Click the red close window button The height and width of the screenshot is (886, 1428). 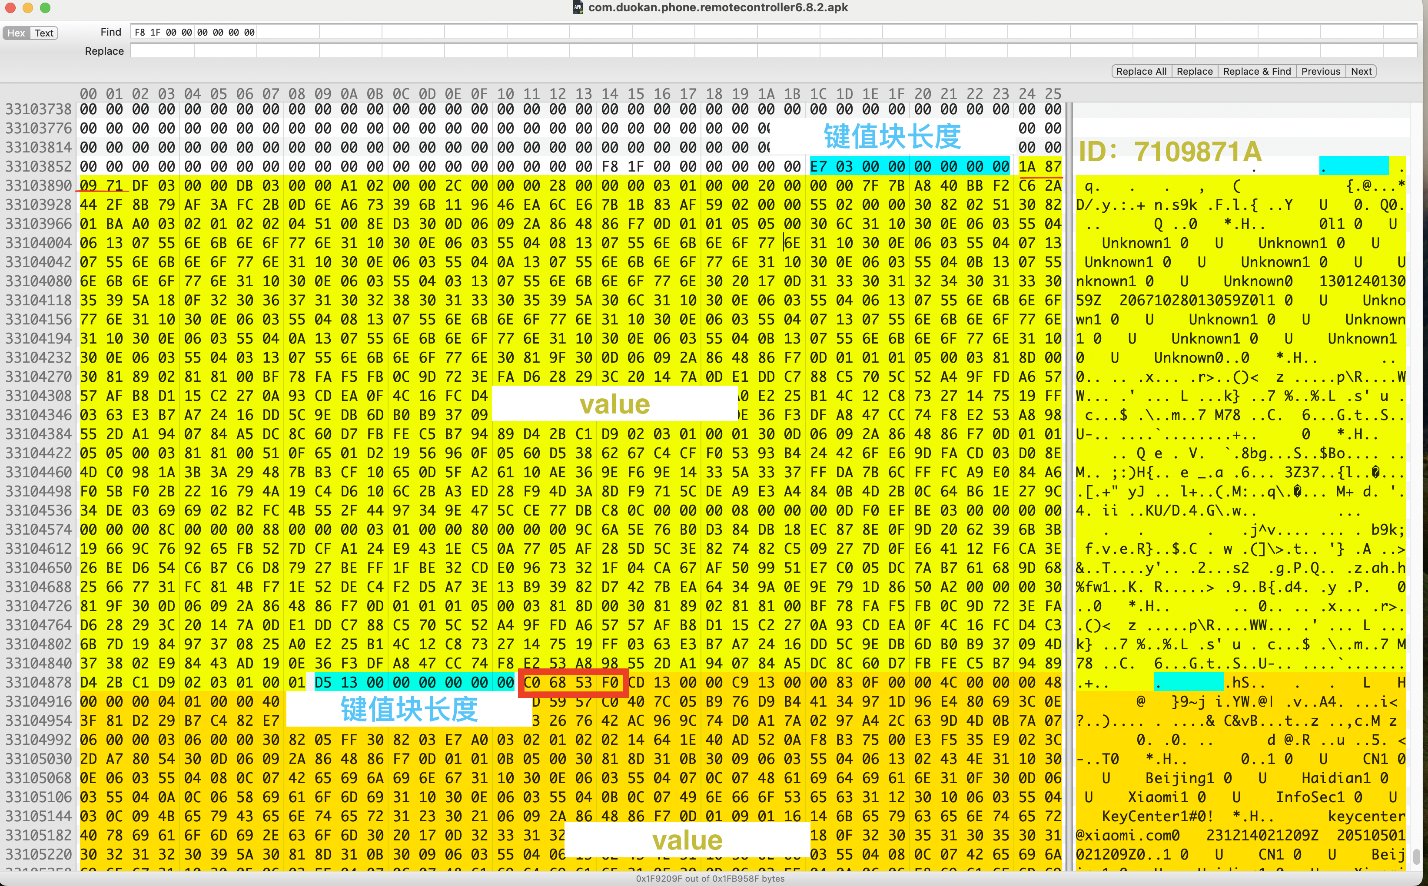point(10,8)
